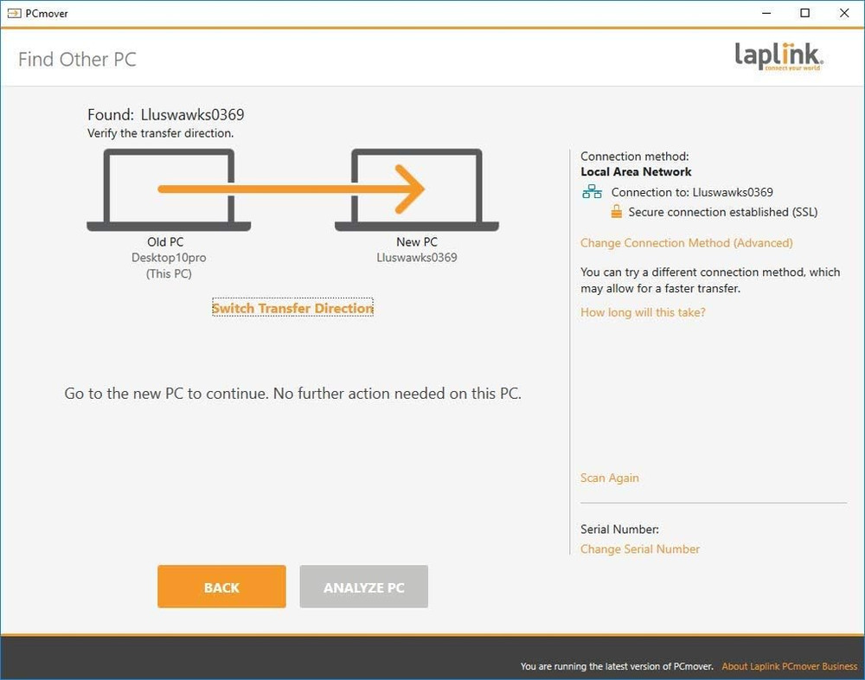Screen dimensions: 865x680
Task: Click 'Lluswawks0369' name under New PC
Action: [417, 258]
